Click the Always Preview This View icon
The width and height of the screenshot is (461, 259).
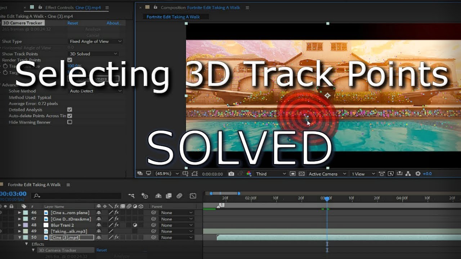point(140,174)
